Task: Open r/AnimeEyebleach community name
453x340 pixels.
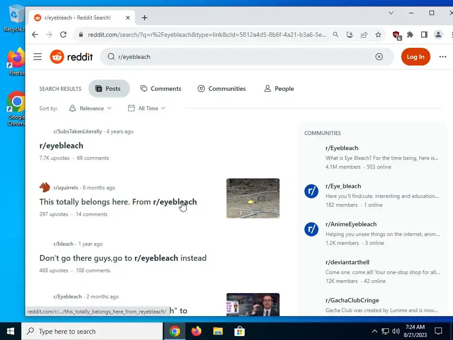Action: (351, 224)
